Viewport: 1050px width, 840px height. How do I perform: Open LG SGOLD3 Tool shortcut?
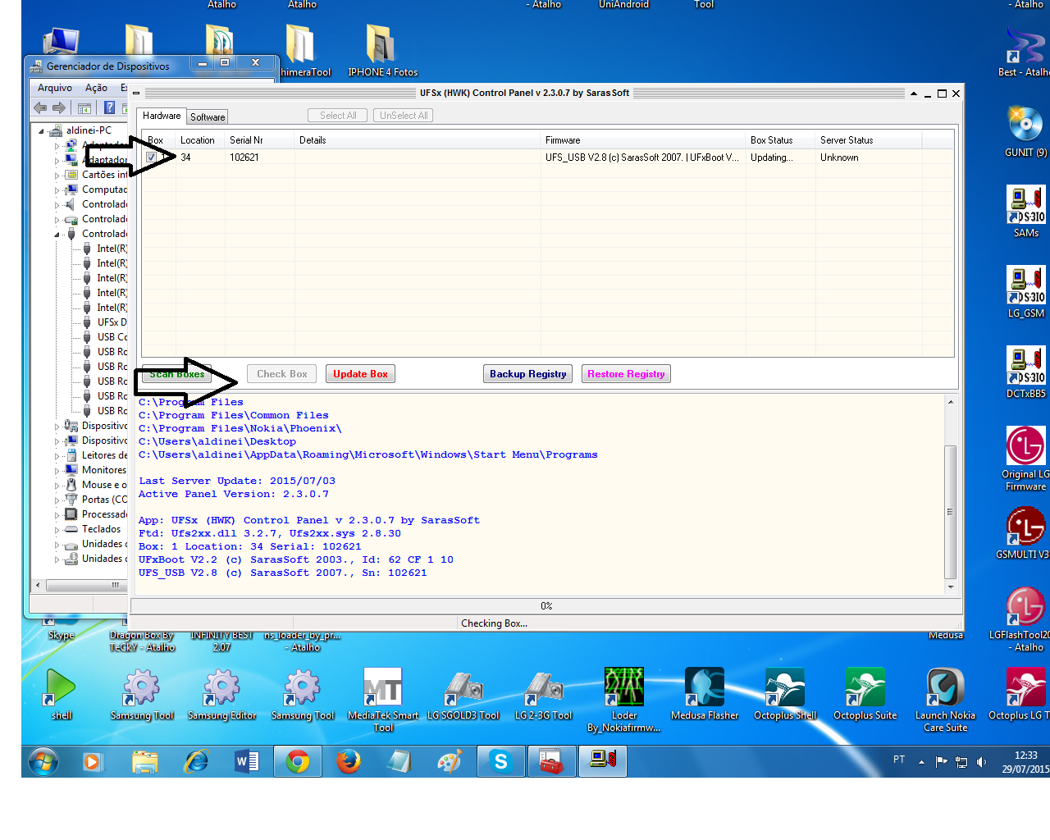(x=463, y=693)
